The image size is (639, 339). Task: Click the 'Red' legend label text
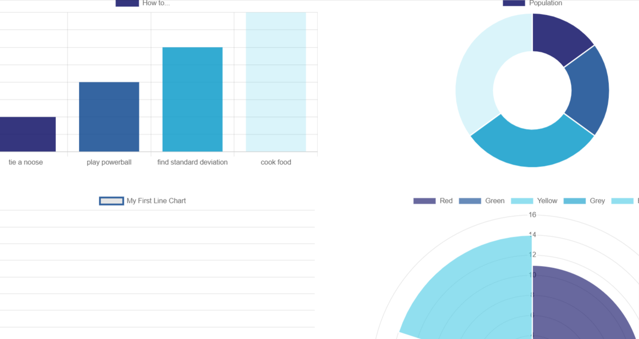(446, 201)
